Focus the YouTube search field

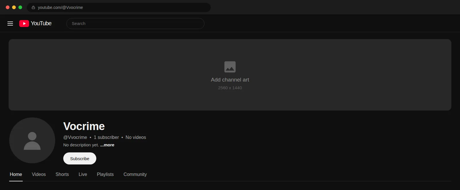coord(135,24)
